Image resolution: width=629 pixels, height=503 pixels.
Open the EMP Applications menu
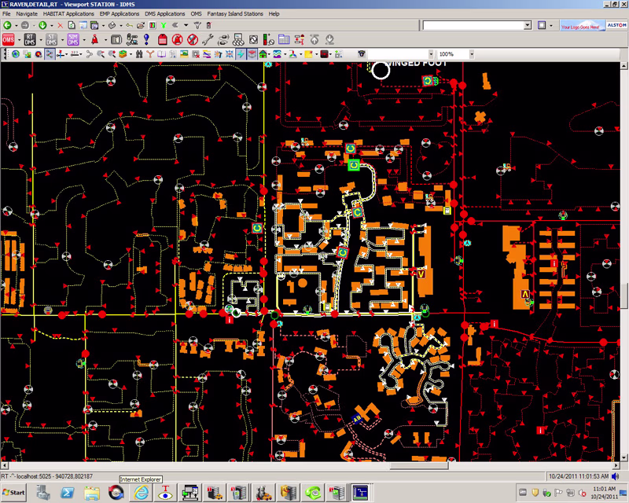tap(120, 13)
